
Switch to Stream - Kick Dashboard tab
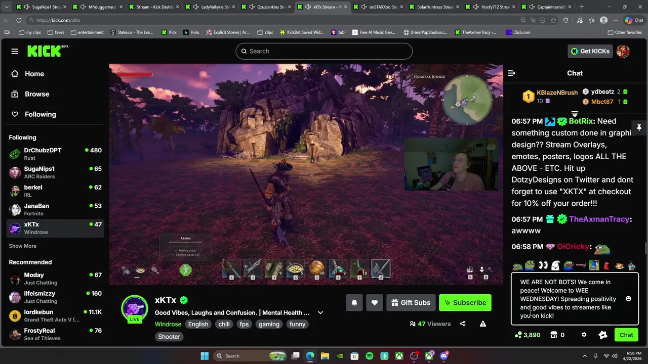click(x=153, y=7)
